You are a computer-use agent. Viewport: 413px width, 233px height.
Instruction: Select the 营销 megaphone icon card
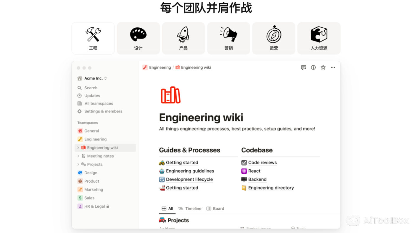coord(228,34)
